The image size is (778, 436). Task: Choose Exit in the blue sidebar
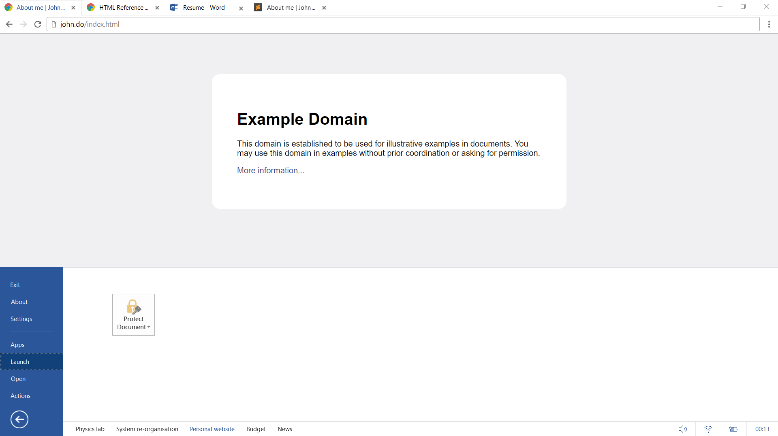click(32, 285)
